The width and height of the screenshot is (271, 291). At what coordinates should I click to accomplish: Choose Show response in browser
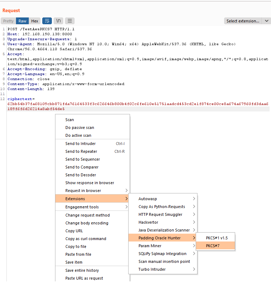(x=92, y=183)
